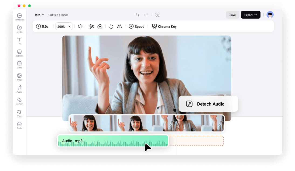Click the screen record icon in top bar
This screenshot has height=171, width=295.
157,15
